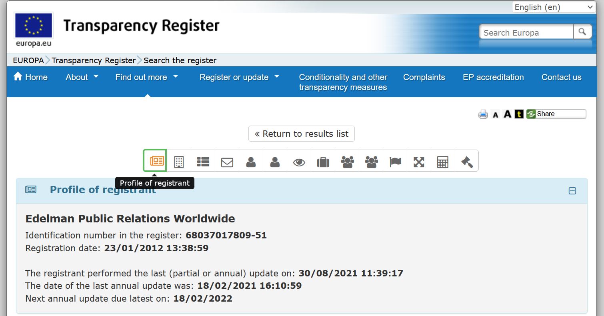This screenshot has width=604, height=316.
Task: Expand the About menu
Action: click(x=82, y=77)
